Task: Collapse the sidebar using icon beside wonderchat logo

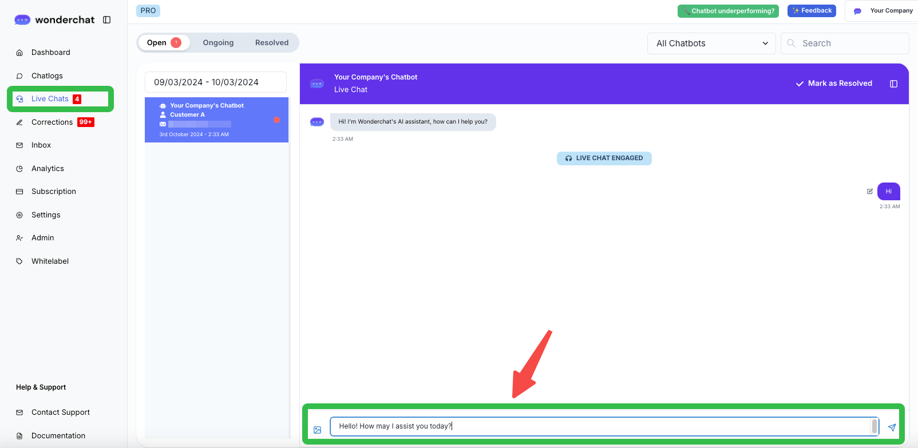Action: (x=106, y=20)
